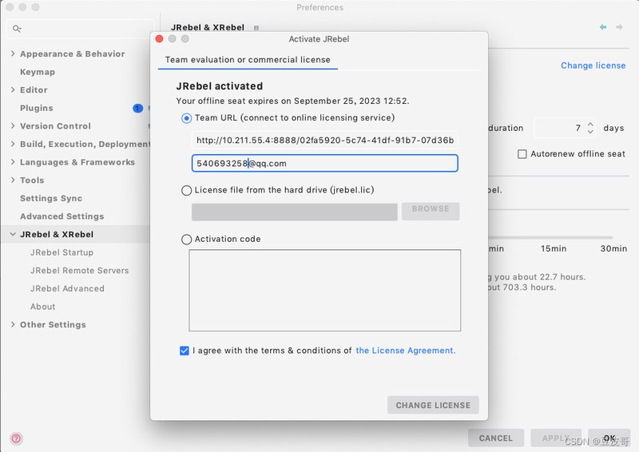The height and width of the screenshot is (452, 639).
Task: Click the help question mark icon
Action: [16, 438]
